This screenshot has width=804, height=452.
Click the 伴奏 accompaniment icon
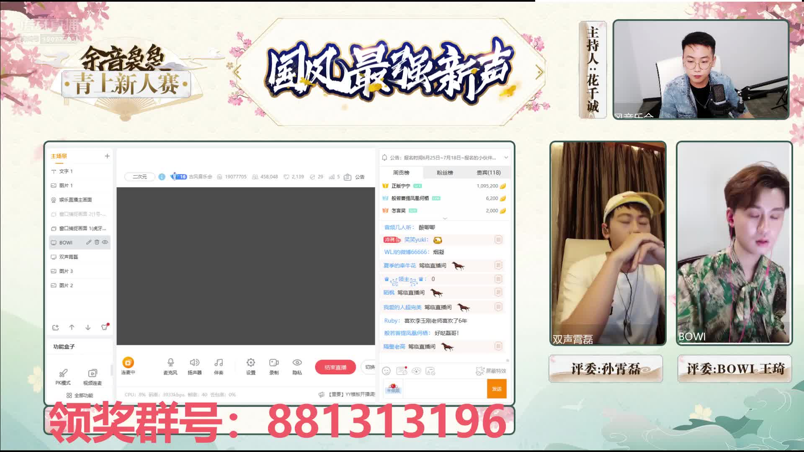[x=219, y=364]
